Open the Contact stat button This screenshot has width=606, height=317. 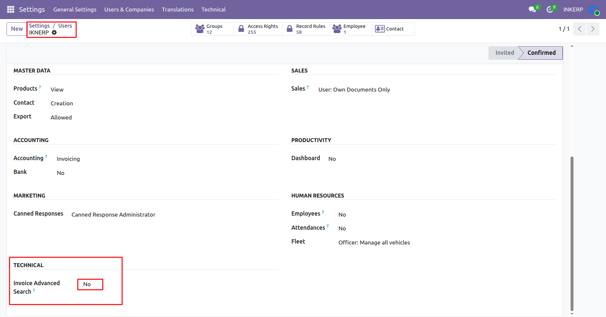tap(393, 29)
